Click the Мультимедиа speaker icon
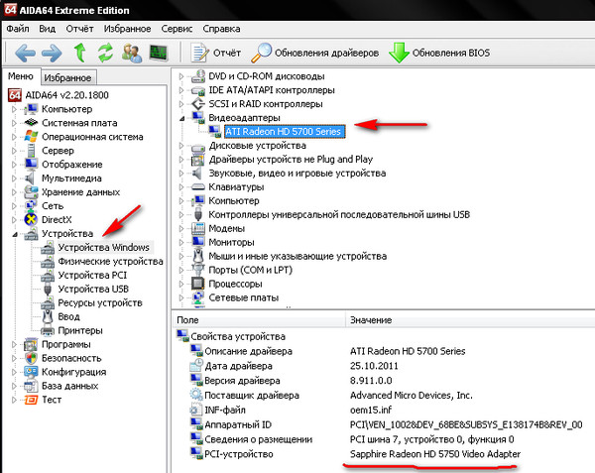The image size is (595, 473). tap(31, 177)
